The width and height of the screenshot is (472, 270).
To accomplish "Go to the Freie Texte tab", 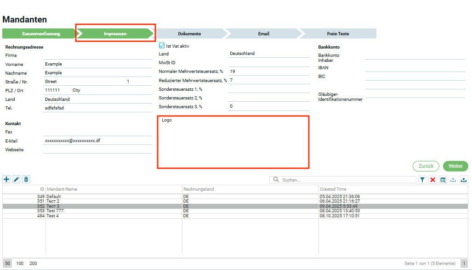I will tap(338, 34).
